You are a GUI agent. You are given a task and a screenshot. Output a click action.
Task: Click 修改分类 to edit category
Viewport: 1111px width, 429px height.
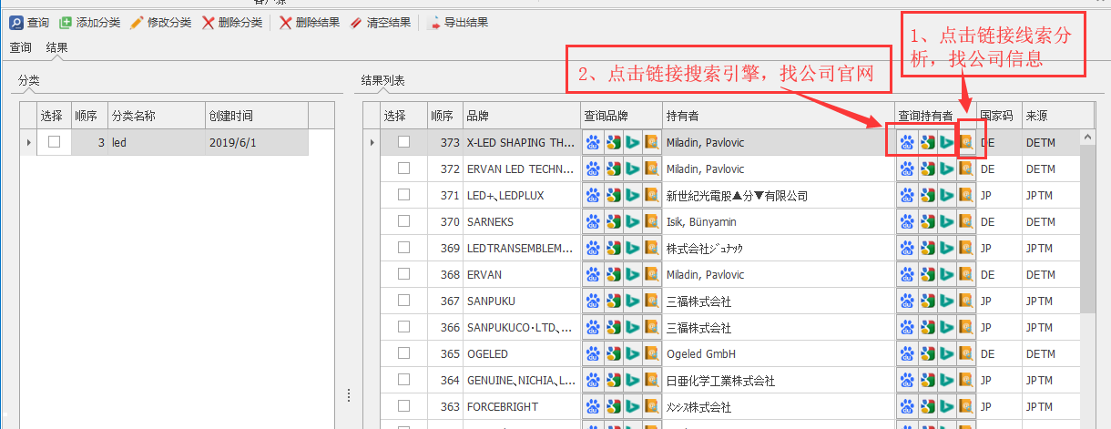[x=160, y=22]
